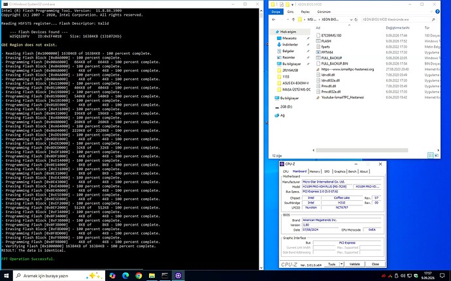Switch to Bench tab in CPU-Z
Image resolution: width=451 pixels, height=281 pixels.
pyautogui.click(x=352, y=171)
